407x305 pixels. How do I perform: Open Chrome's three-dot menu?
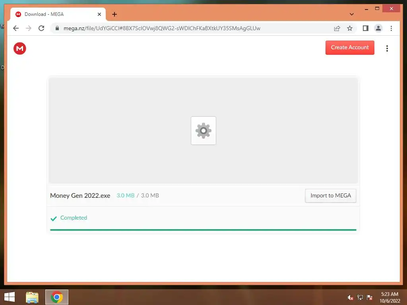[391, 28]
